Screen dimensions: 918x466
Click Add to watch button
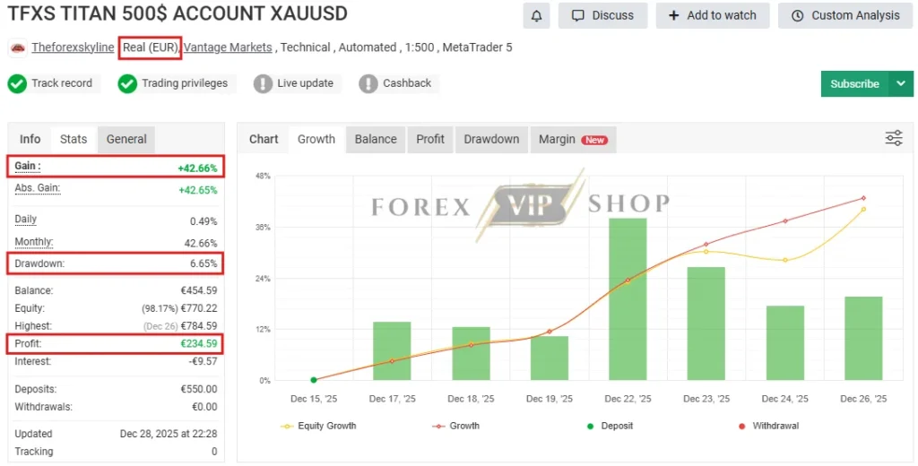pos(713,16)
